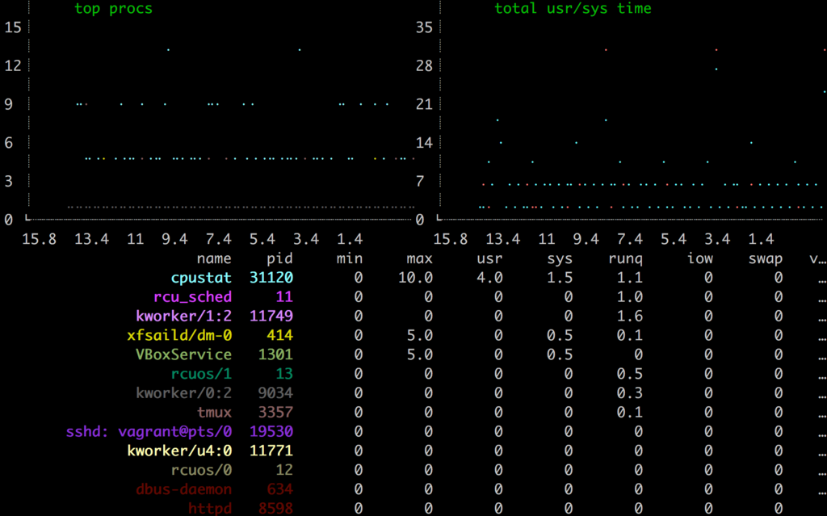
Task: Click the max value 5.0 for xfsaild/dm-0
Action: tap(419, 336)
